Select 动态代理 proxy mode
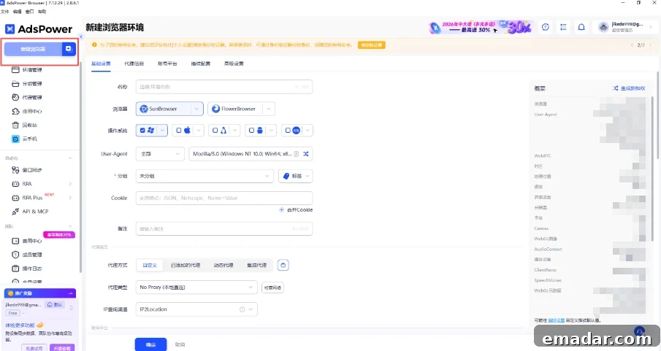 pos(223,266)
